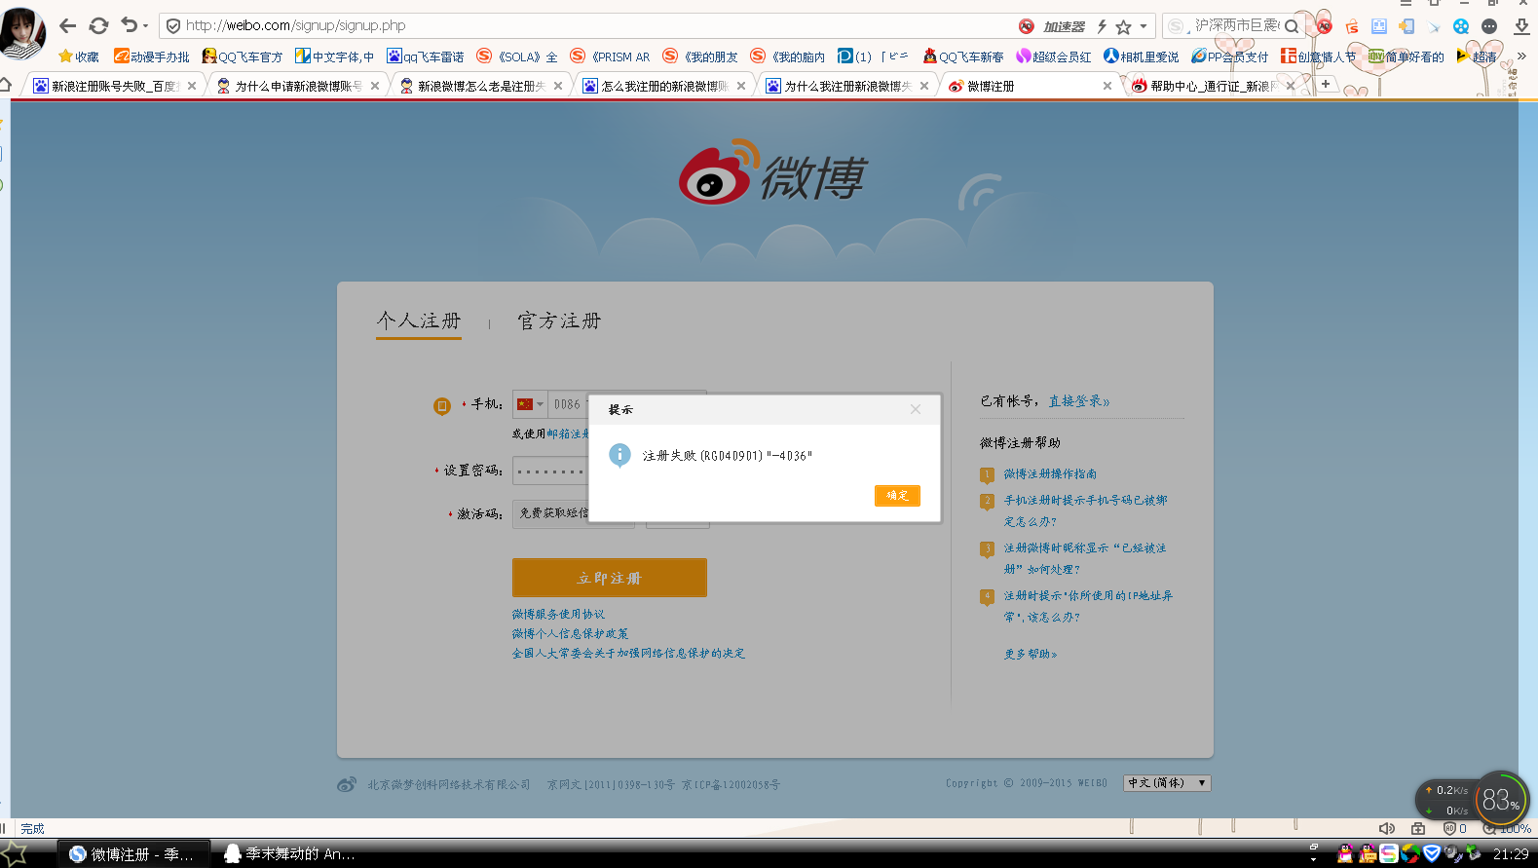Switch to the 为什么申请新浪微博账号 tab
The width and height of the screenshot is (1538, 868).
point(298,86)
